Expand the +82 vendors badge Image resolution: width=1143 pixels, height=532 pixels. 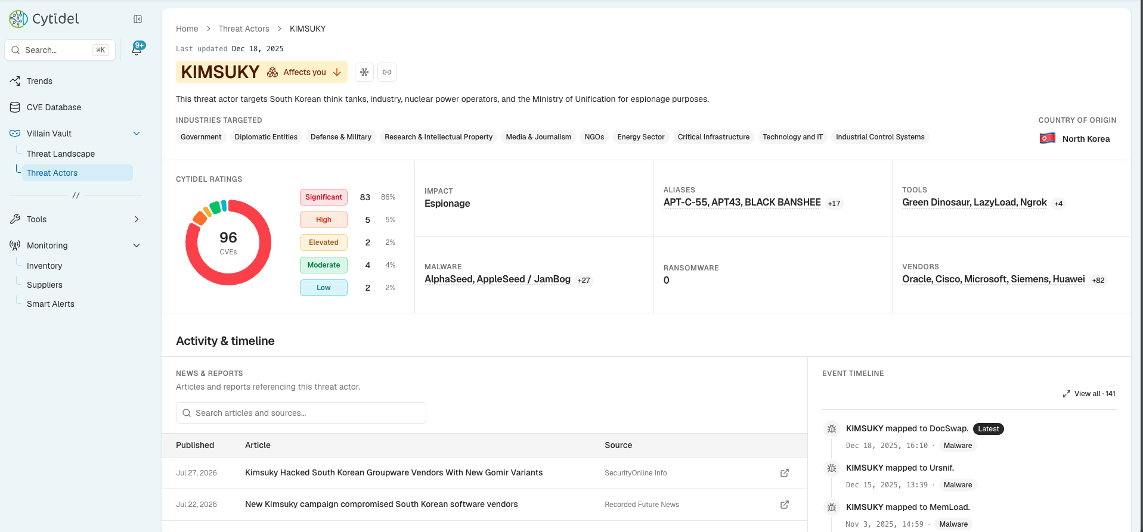[x=1098, y=280]
